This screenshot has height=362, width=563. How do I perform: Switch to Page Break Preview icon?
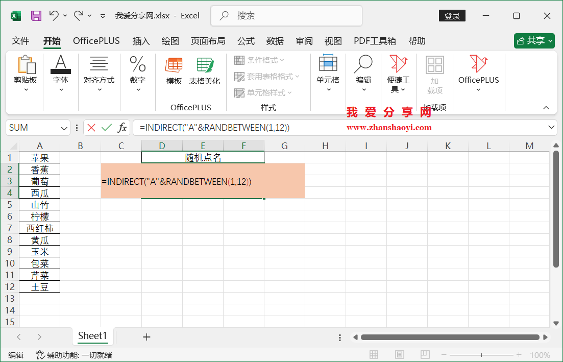(x=425, y=355)
